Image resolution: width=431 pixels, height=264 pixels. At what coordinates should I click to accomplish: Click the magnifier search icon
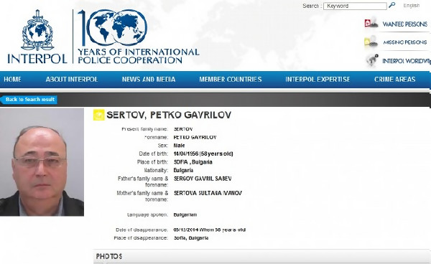(x=392, y=5)
